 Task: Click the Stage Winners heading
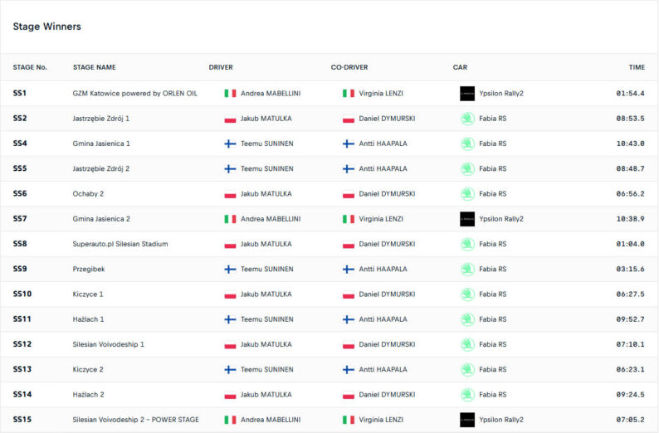[x=47, y=27]
